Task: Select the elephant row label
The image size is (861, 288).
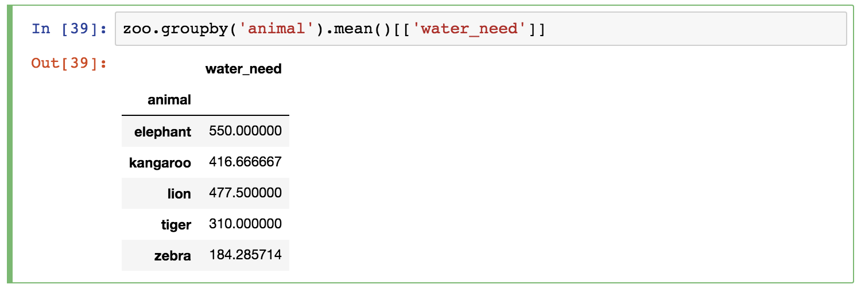Action: 162,131
